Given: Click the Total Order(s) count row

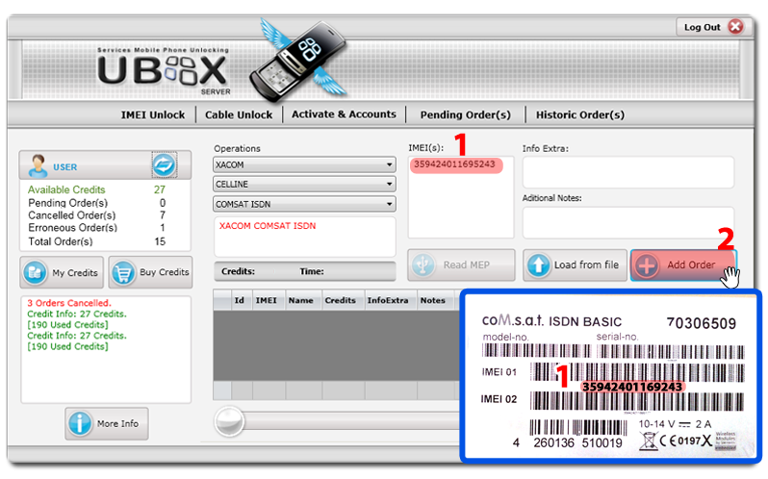Looking at the screenshot, I should coord(96,241).
